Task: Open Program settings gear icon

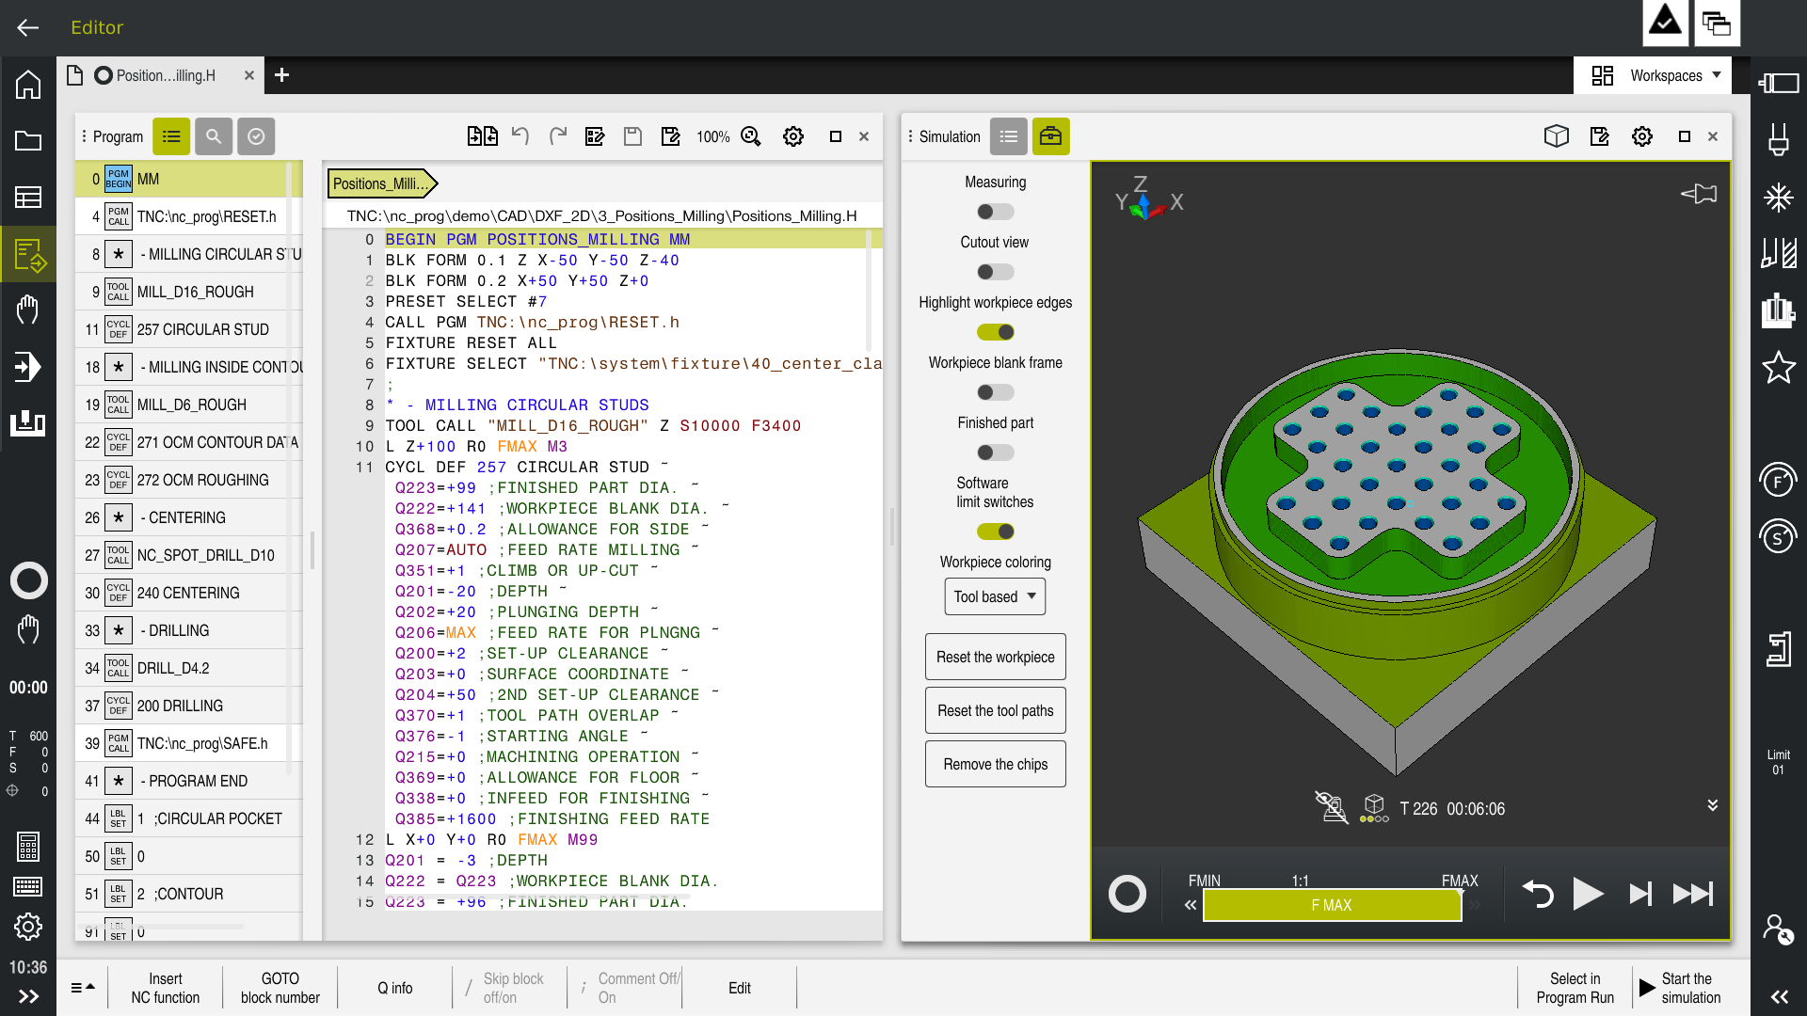Action: 793,136
